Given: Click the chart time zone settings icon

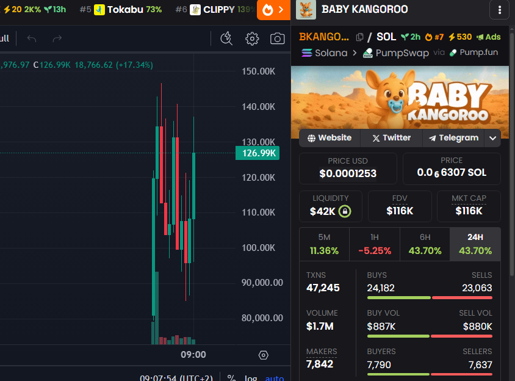Looking at the screenshot, I should 264,355.
